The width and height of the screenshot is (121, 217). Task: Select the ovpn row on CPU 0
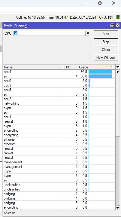[59, 108]
